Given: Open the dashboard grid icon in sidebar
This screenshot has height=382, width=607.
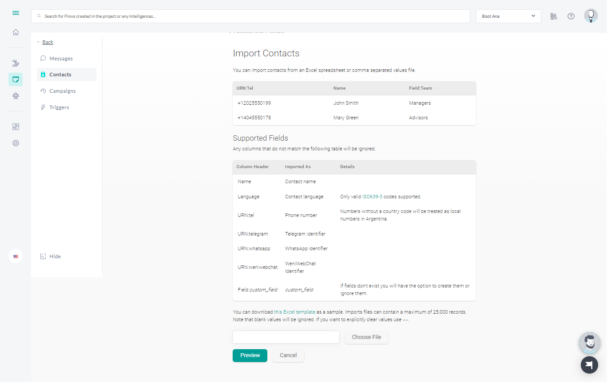Looking at the screenshot, I should tap(16, 127).
